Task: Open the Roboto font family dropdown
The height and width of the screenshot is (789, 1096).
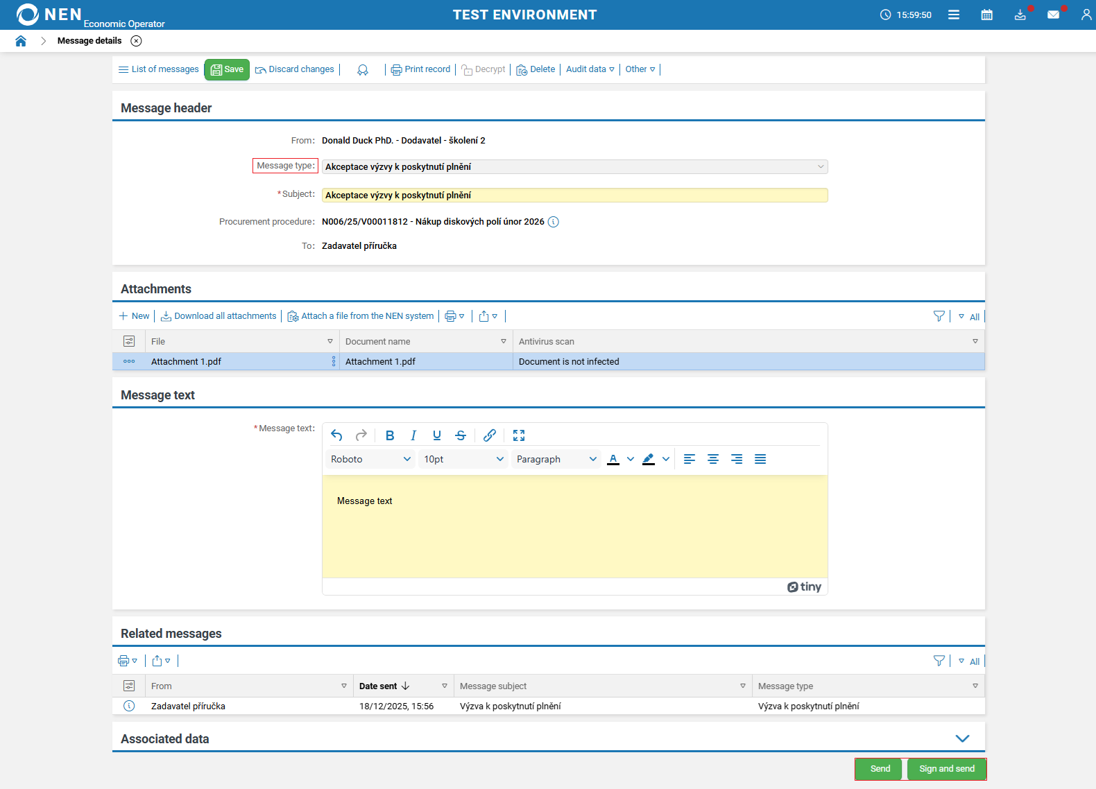Action: click(370, 459)
